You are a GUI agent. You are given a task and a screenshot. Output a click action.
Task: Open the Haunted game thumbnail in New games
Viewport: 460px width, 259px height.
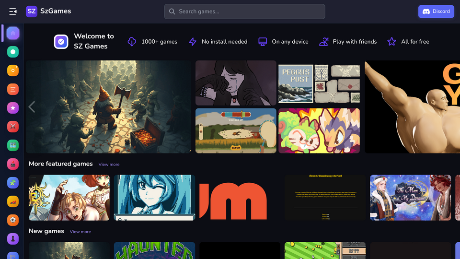[x=155, y=250]
